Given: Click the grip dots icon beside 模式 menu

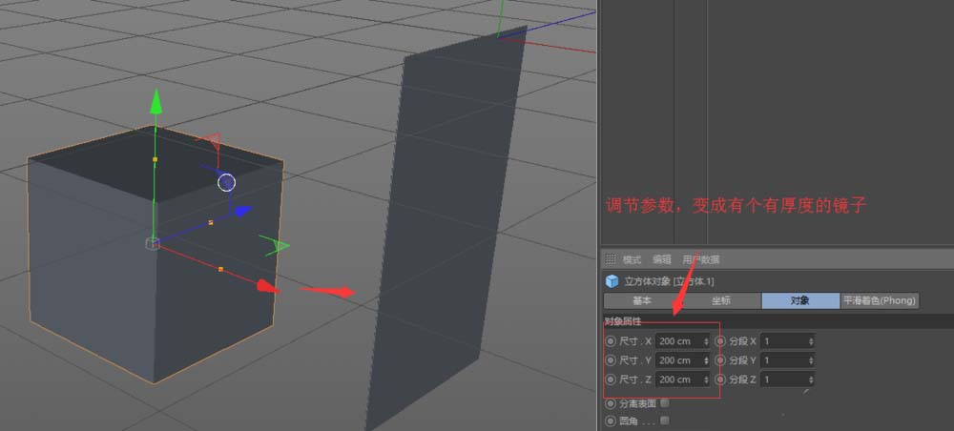Looking at the screenshot, I should pos(611,259).
